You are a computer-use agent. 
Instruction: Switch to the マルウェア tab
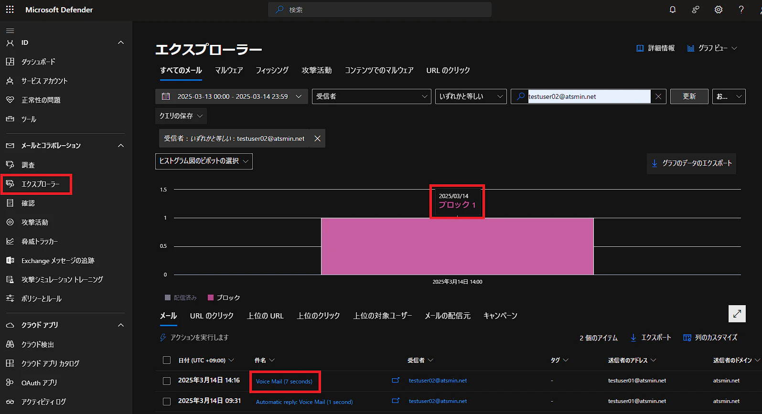click(x=229, y=70)
